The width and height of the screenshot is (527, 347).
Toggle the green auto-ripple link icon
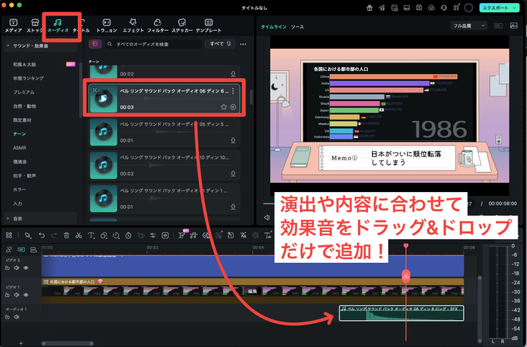coord(21,250)
